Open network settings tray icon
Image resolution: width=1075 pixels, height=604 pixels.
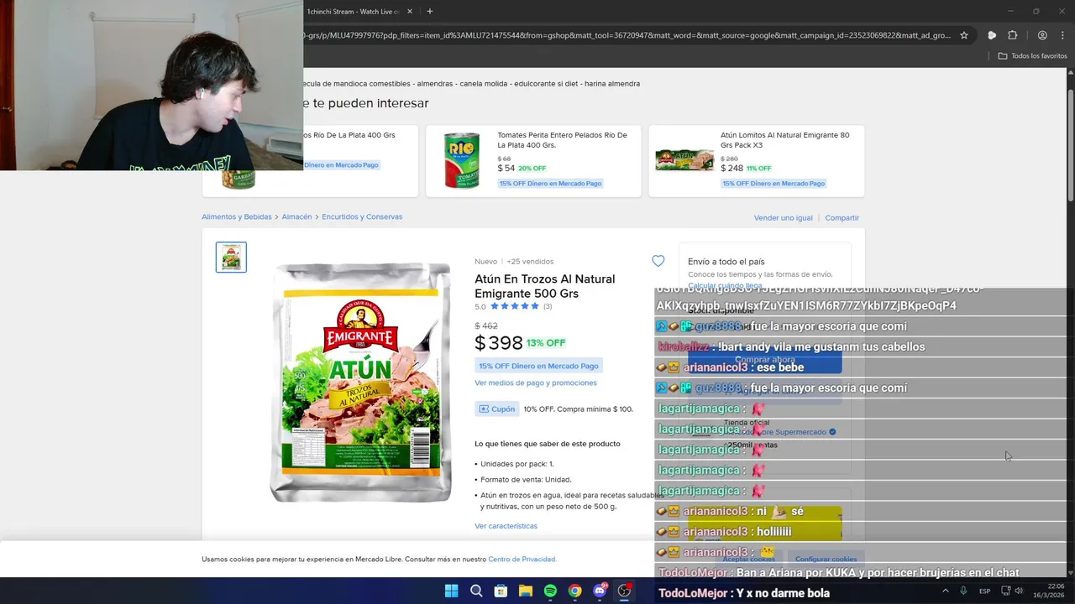coord(1005,591)
